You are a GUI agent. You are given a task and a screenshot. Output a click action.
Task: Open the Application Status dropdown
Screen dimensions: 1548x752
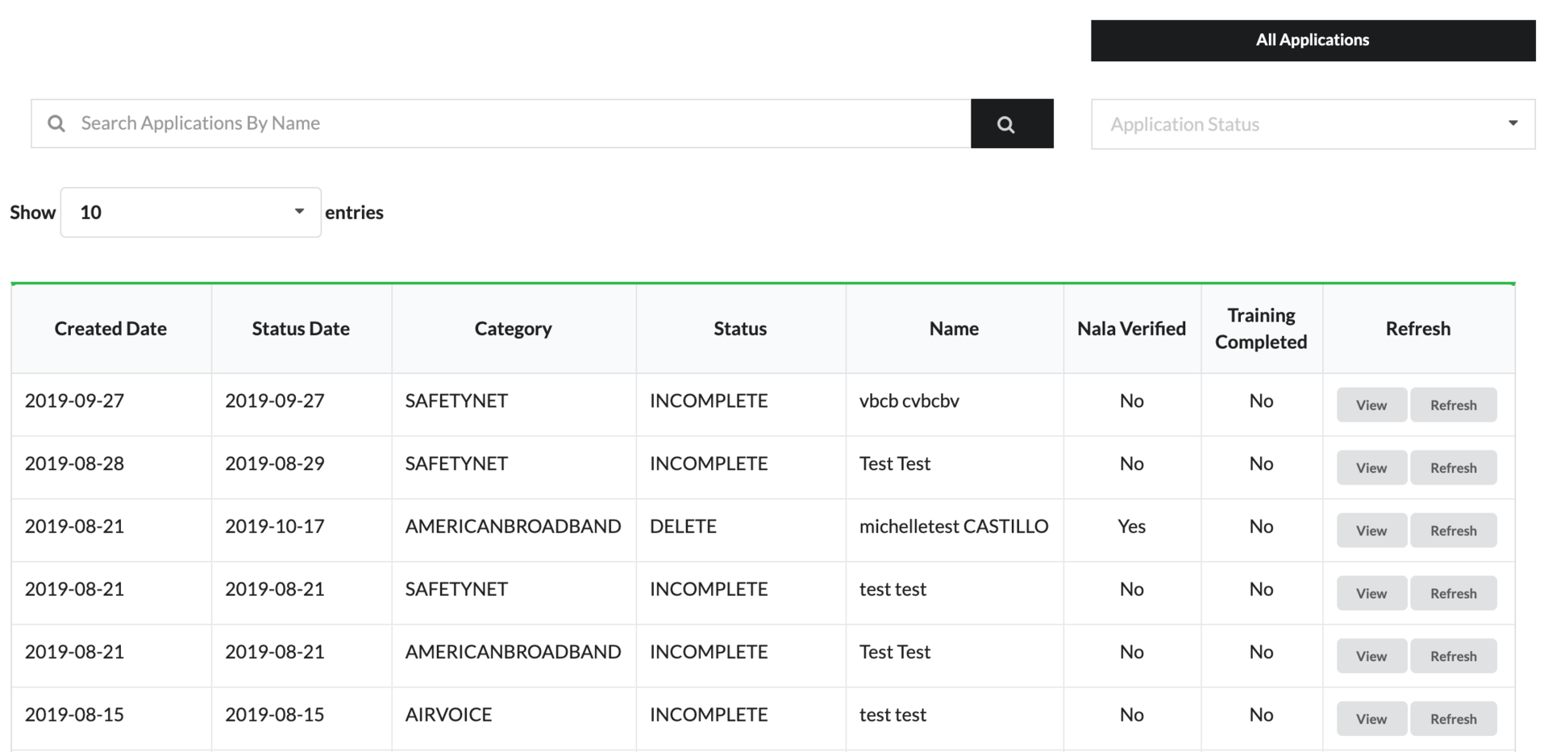[x=1311, y=124]
